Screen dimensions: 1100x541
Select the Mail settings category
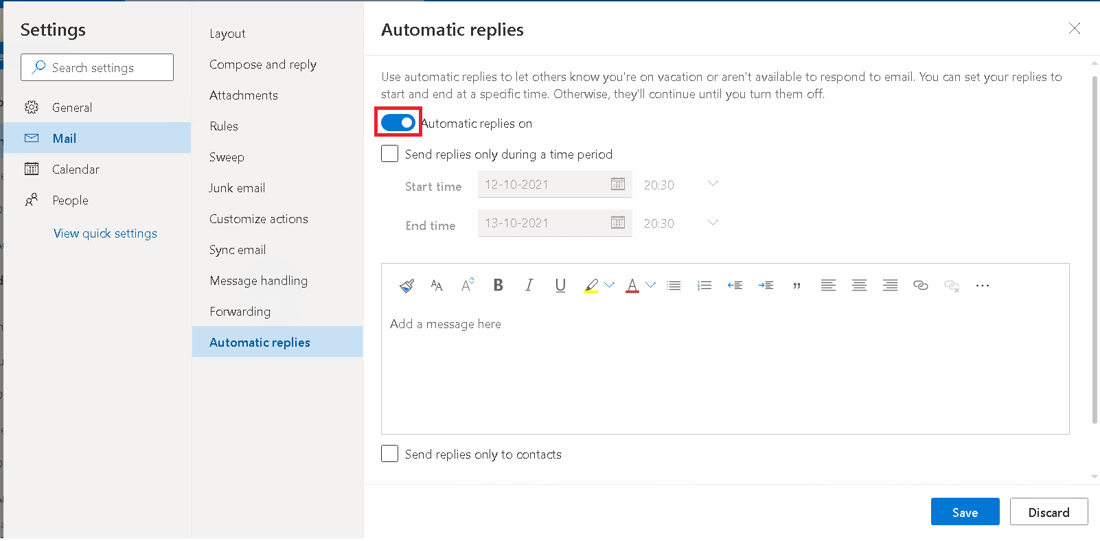pyautogui.click(x=97, y=138)
